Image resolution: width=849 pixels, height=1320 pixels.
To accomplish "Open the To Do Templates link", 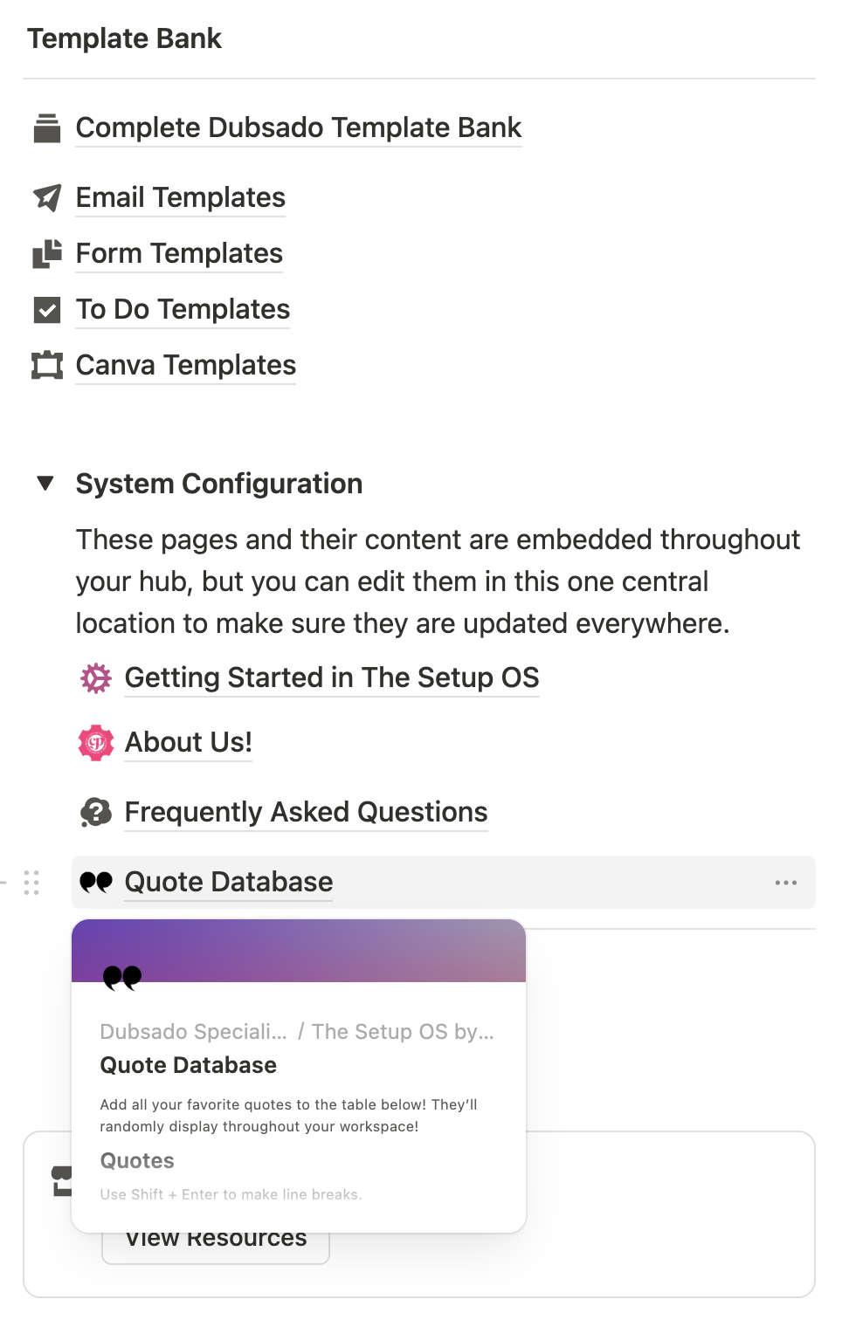I will 183,310.
